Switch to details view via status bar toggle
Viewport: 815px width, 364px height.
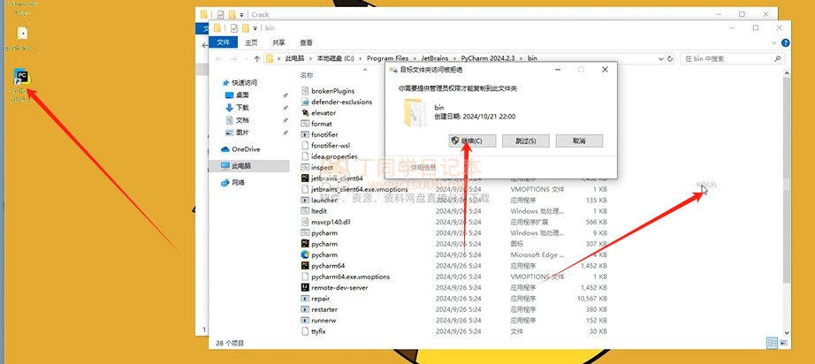[x=772, y=343]
